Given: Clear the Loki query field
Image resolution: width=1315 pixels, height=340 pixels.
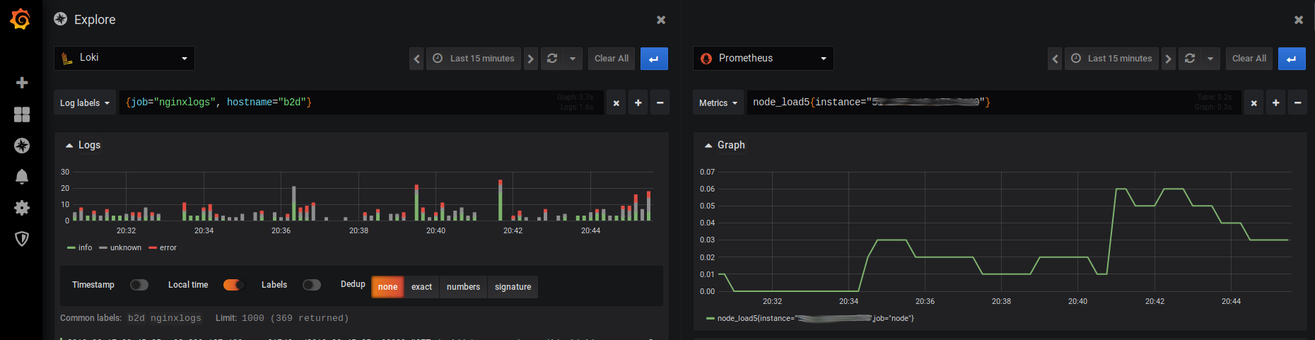Looking at the screenshot, I should (616, 103).
